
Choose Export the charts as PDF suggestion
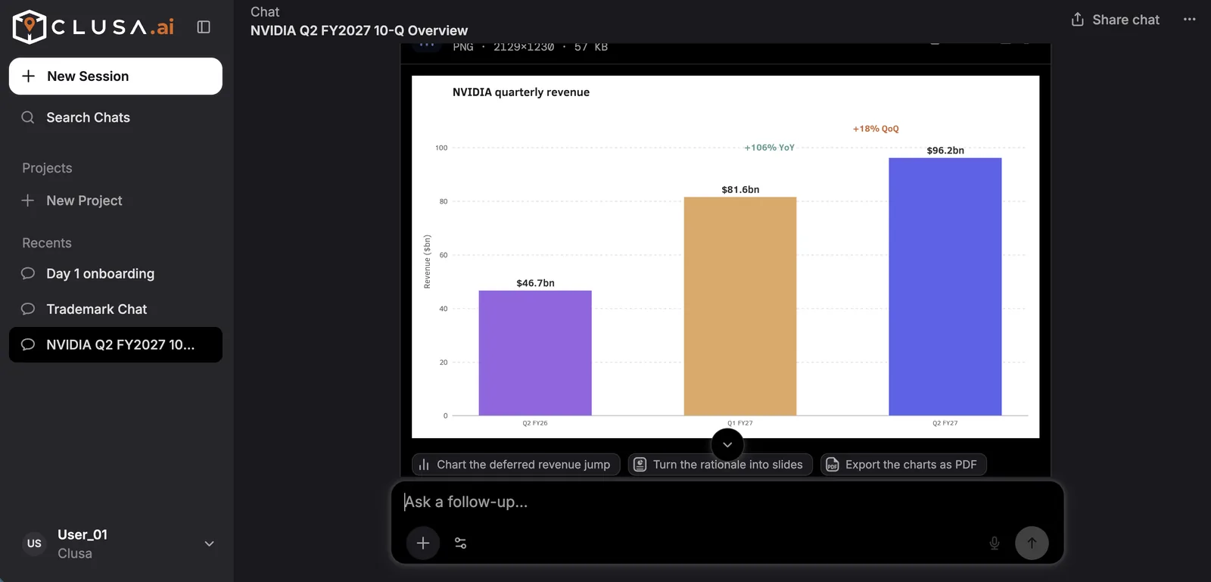pos(904,465)
